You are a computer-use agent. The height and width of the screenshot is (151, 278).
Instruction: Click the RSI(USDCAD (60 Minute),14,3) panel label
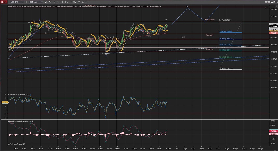19,95
